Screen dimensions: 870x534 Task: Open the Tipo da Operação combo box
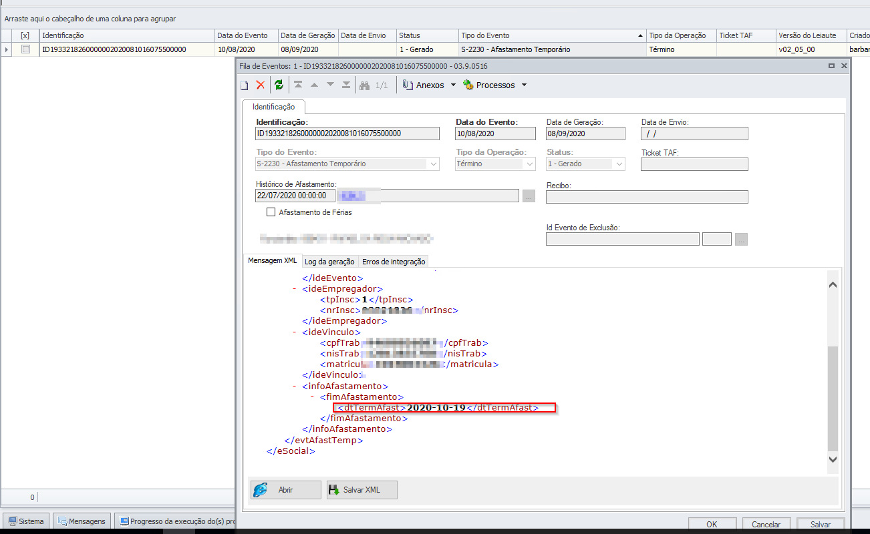[530, 164]
